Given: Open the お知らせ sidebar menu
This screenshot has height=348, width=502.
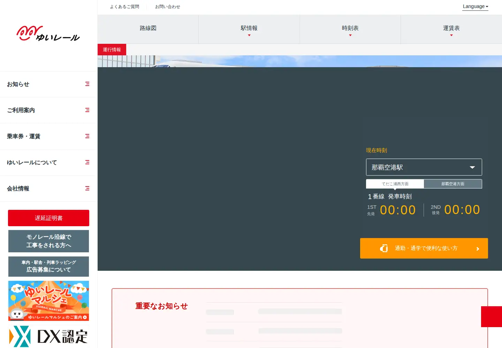Looking at the screenshot, I should point(48,84).
